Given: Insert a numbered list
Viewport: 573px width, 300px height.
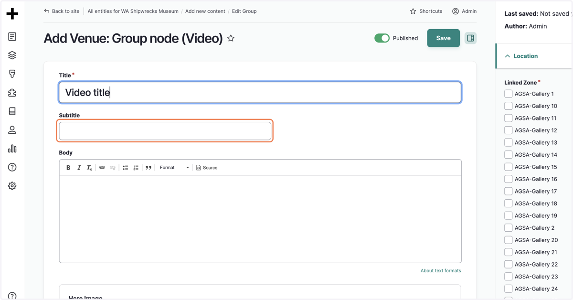Looking at the screenshot, I should [136, 168].
